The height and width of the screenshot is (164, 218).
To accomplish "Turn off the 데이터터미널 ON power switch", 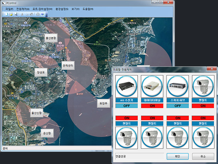I will click(152, 106).
